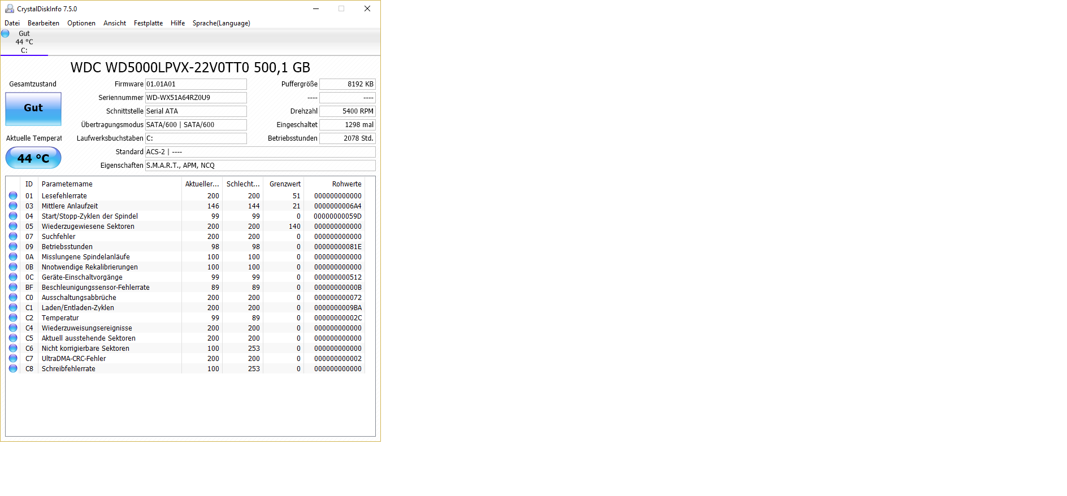Click status orb for Wiederzugewiesene Sektoren

13,226
